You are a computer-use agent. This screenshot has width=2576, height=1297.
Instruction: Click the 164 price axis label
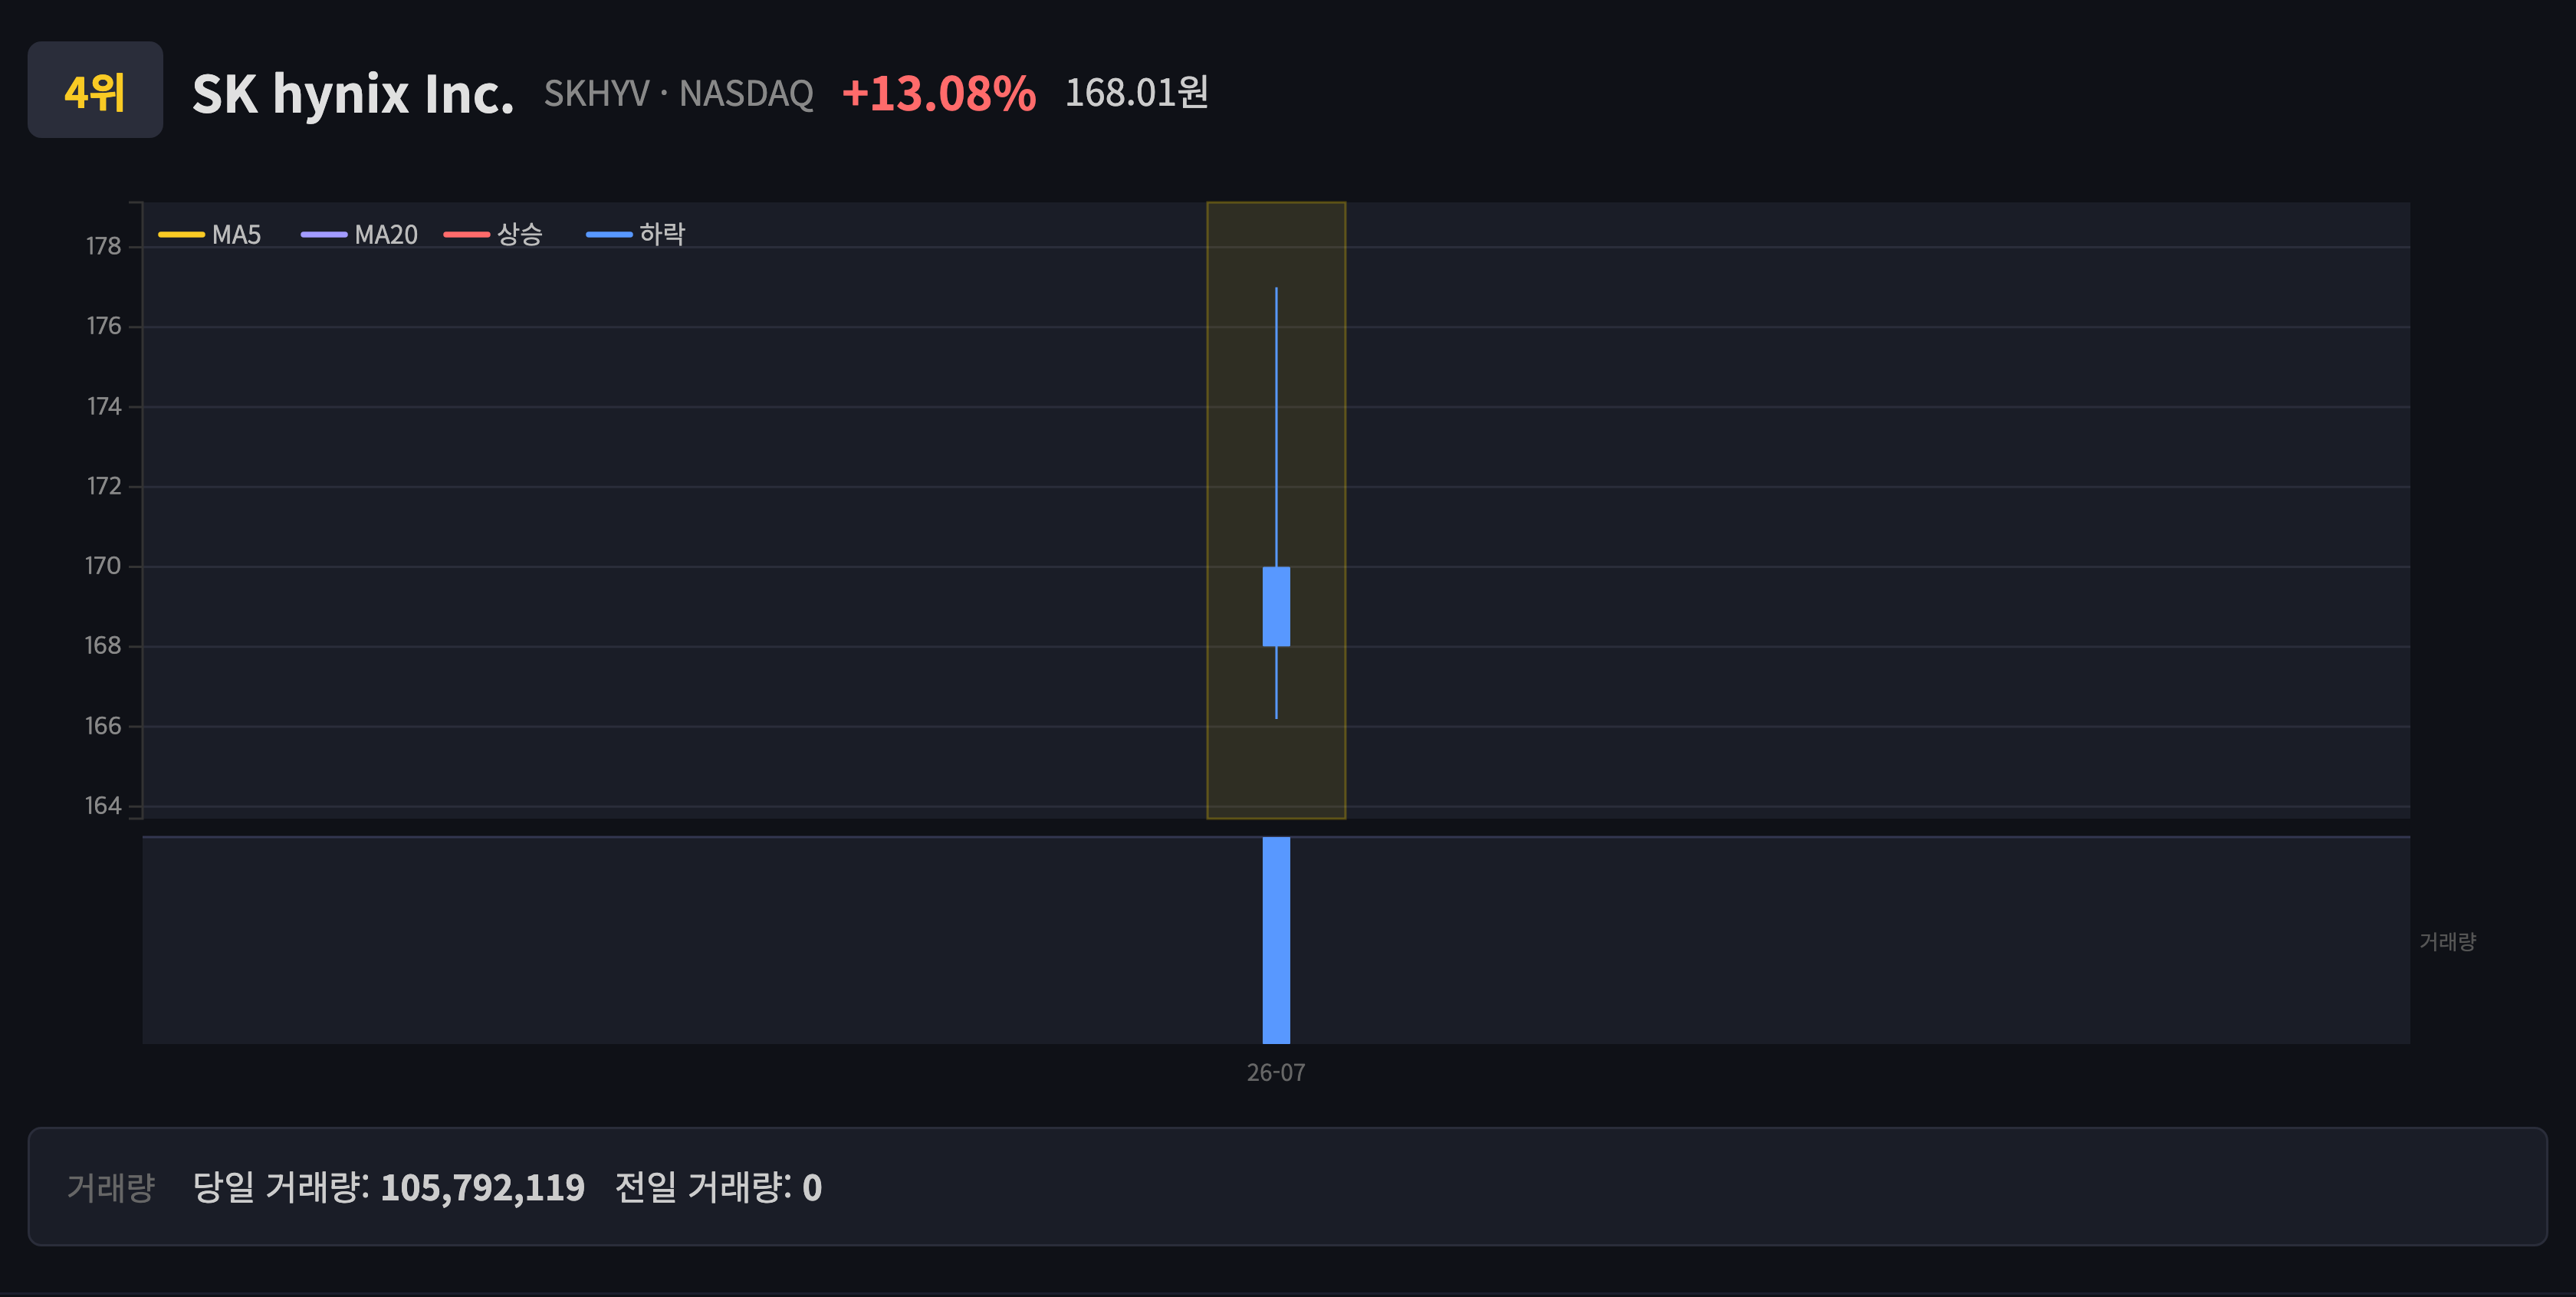[103, 806]
